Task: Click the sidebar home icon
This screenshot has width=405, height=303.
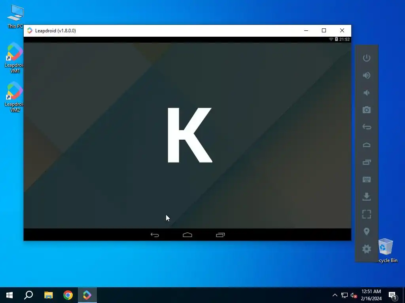Action: tap(367, 145)
